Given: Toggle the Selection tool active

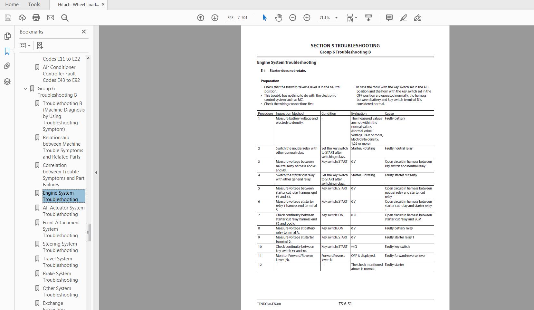Looking at the screenshot, I should click(264, 18).
